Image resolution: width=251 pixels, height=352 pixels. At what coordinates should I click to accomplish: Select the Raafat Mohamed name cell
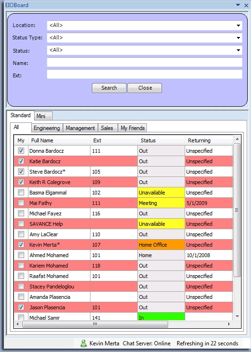[59, 276]
